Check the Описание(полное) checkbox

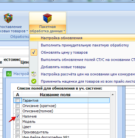17,111
